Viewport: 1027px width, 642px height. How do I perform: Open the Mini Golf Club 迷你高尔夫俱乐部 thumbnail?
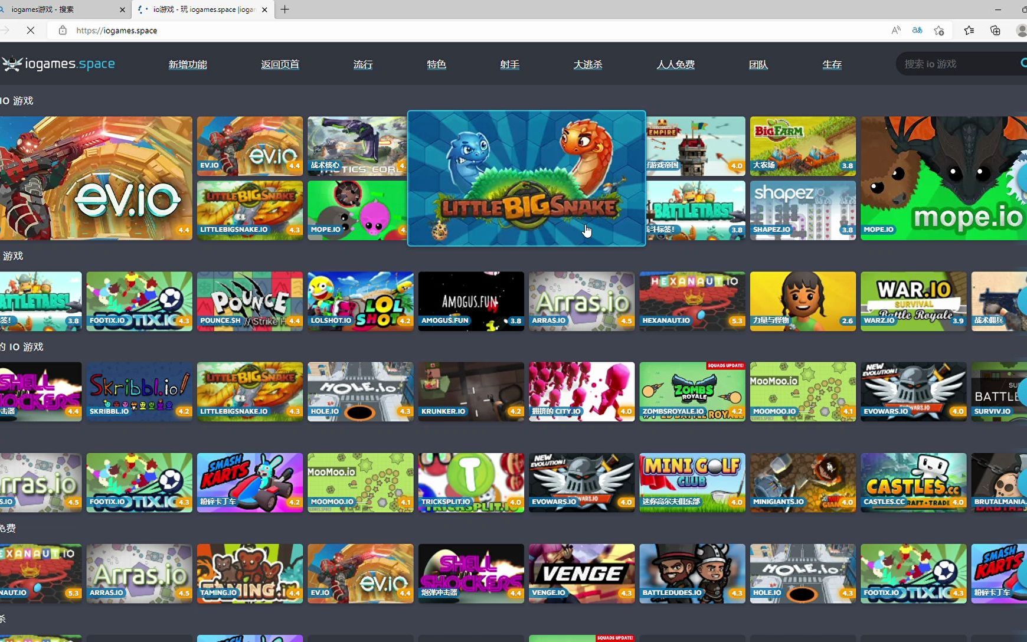pyautogui.click(x=692, y=483)
